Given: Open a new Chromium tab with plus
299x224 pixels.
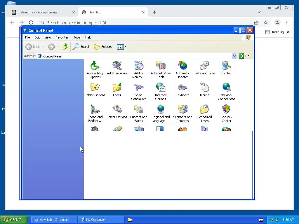Looking at the screenshot, I should coord(154,12).
